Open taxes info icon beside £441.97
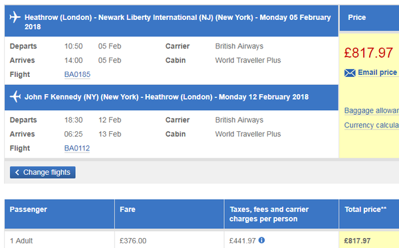399x248 pixels. 261,240
